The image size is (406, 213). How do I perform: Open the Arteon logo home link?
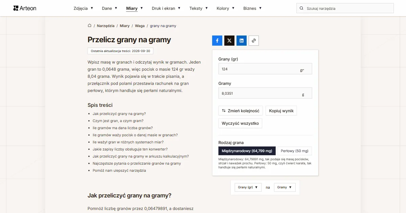tap(25, 8)
